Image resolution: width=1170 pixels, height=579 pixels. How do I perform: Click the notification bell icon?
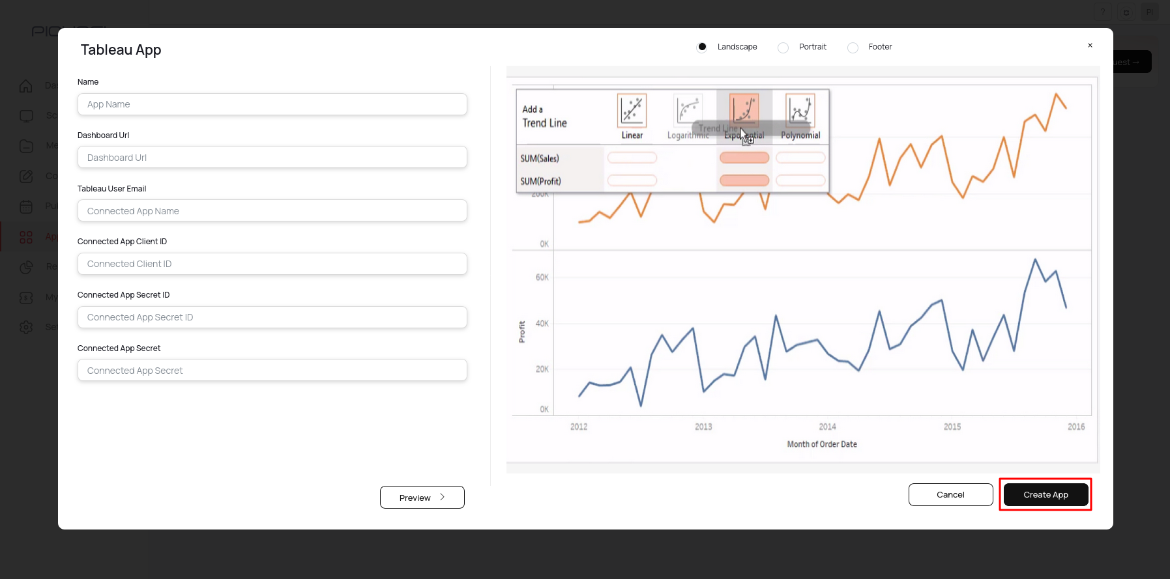[1126, 12]
